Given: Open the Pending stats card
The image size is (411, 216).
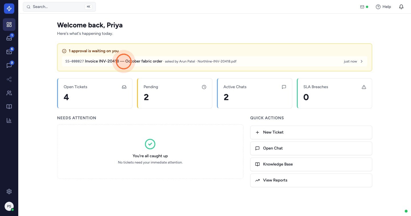Looking at the screenshot, I should pyautogui.click(x=175, y=93).
